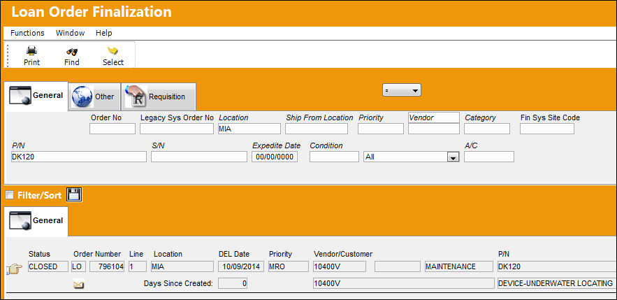The width and height of the screenshot is (617, 300).
Task: Open the Window menu
Action: point(70,33)
